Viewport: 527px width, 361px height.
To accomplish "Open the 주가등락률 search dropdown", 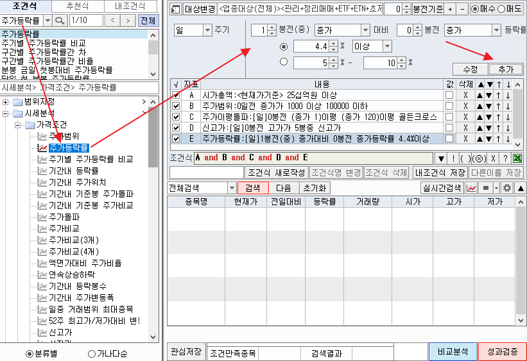I will click(48, 21).
